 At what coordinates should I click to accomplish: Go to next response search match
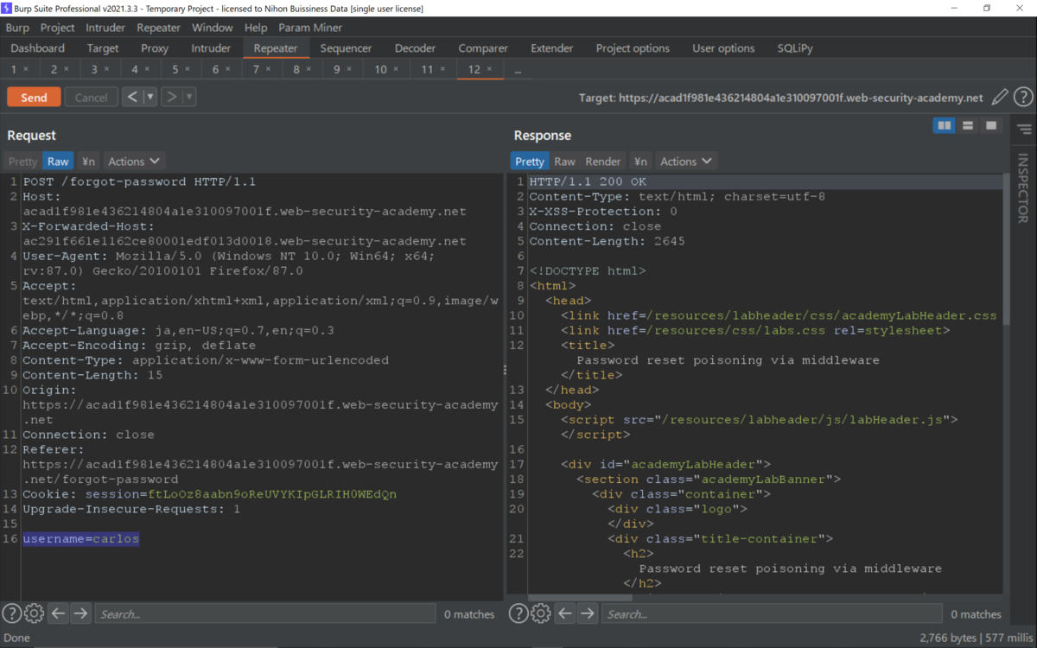[x=588, y=614]
